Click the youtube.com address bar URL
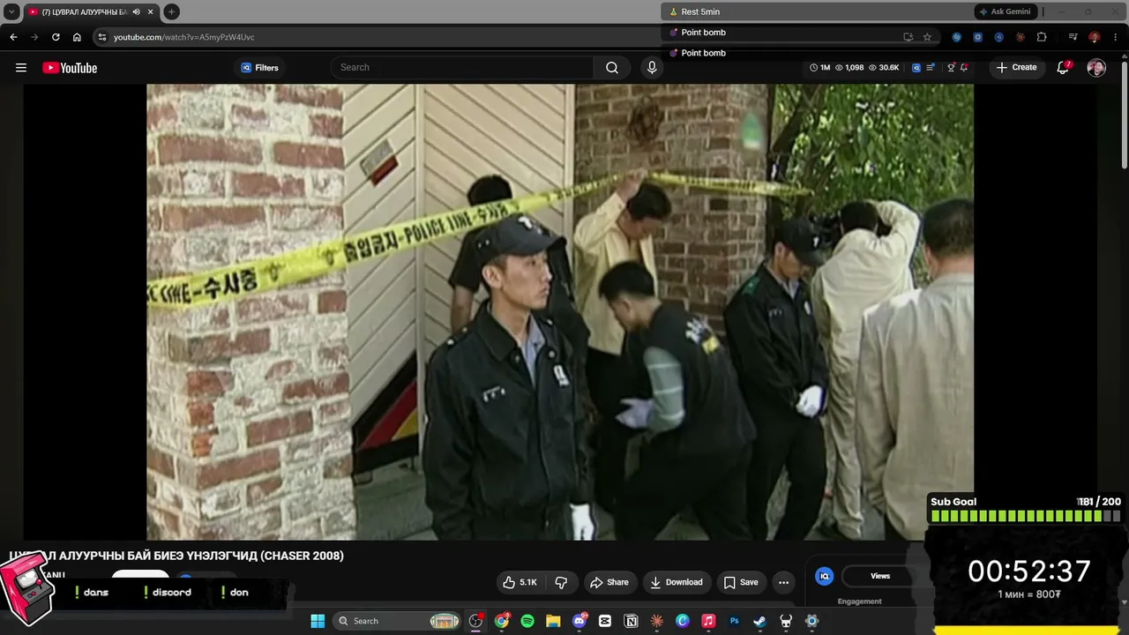 (183, 37)
